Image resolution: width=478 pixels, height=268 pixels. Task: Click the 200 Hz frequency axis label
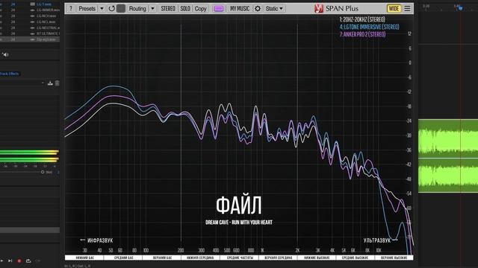181,250
